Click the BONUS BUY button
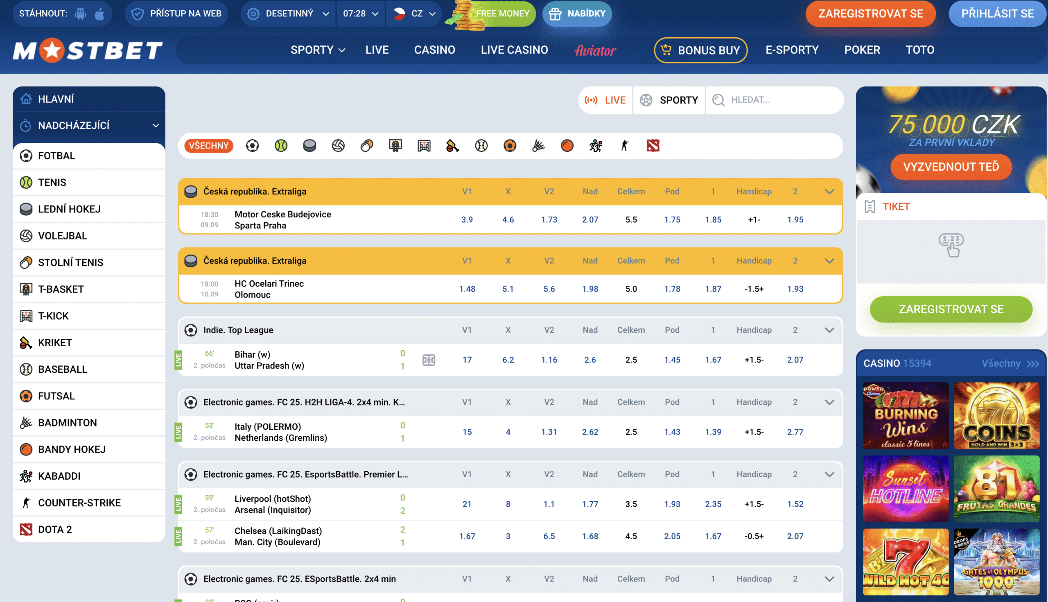1048x602 pixels. [700, 50]
